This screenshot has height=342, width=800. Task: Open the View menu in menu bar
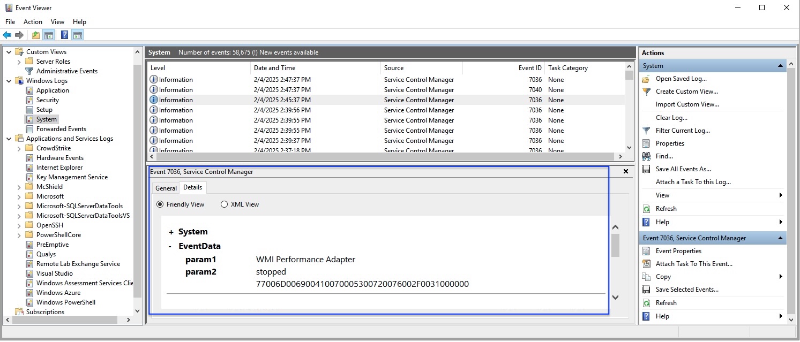click(x=57, y=22)
